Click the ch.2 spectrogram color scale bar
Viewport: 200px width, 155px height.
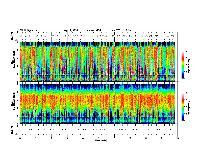183,107
